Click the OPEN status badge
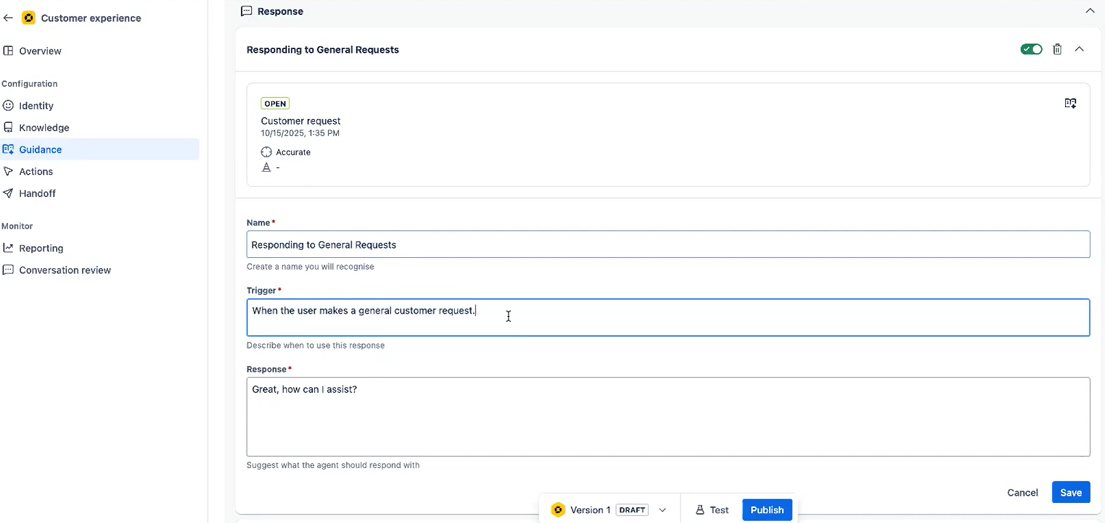 pos(275,103)
